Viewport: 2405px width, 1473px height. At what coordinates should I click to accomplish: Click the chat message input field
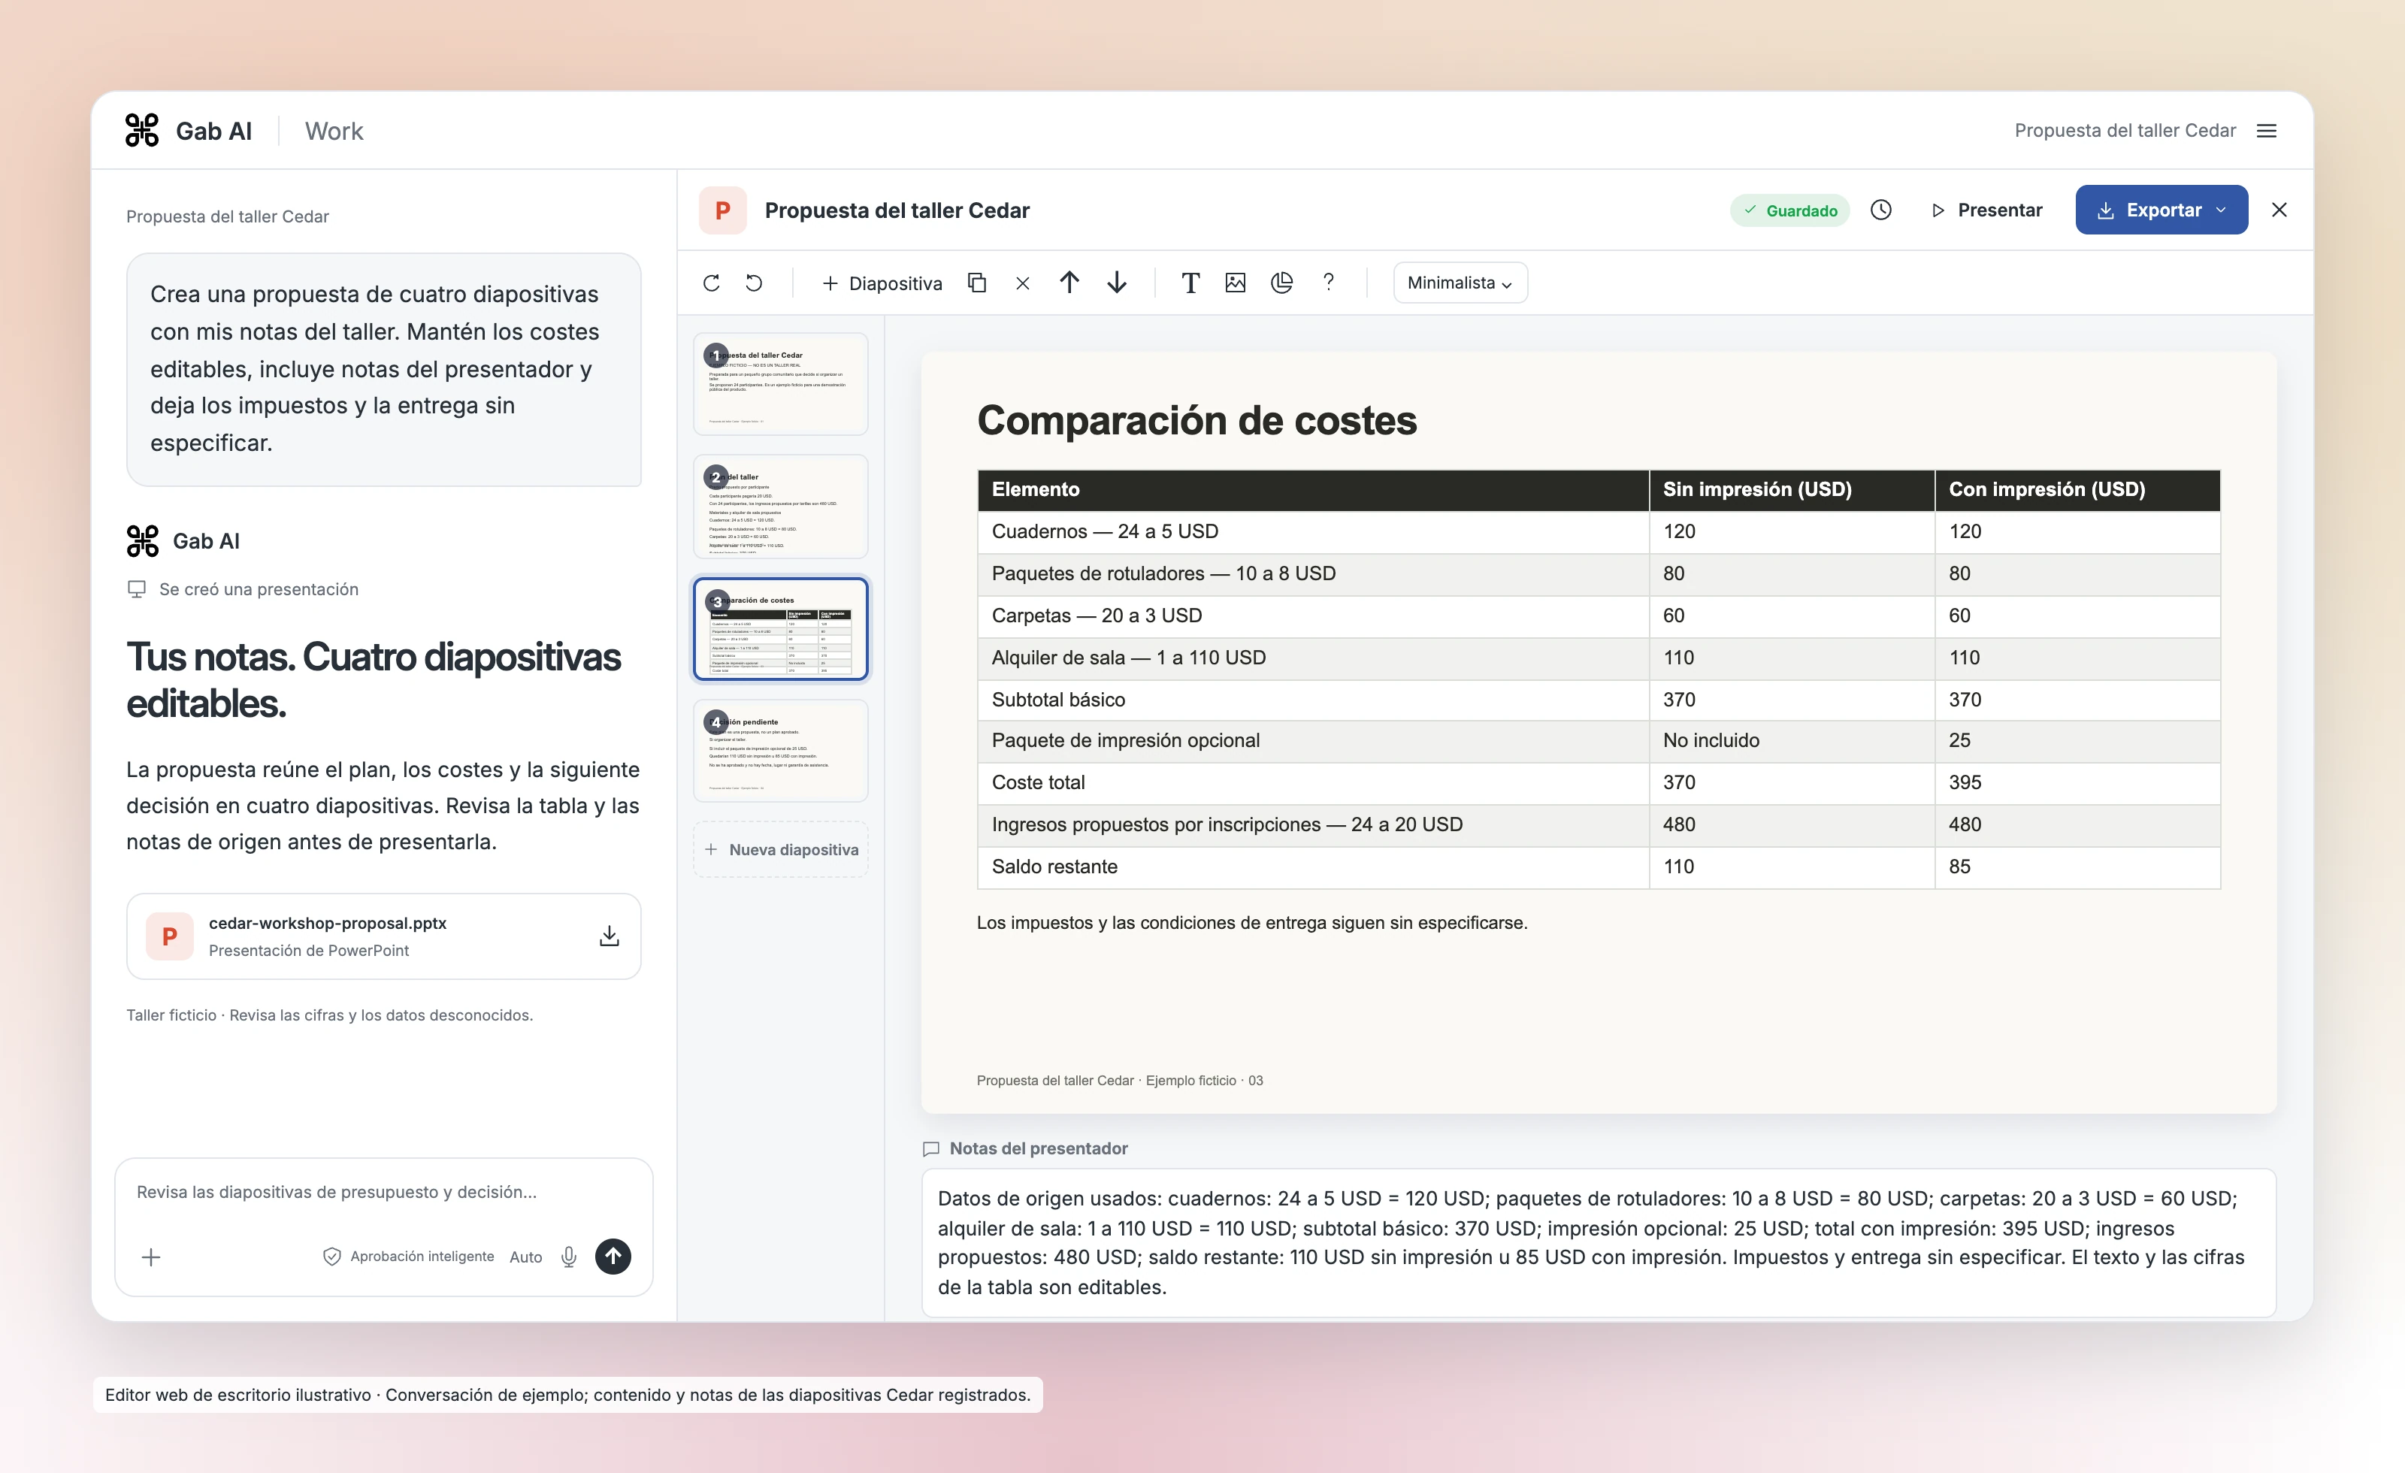[x=383, y=1193]
